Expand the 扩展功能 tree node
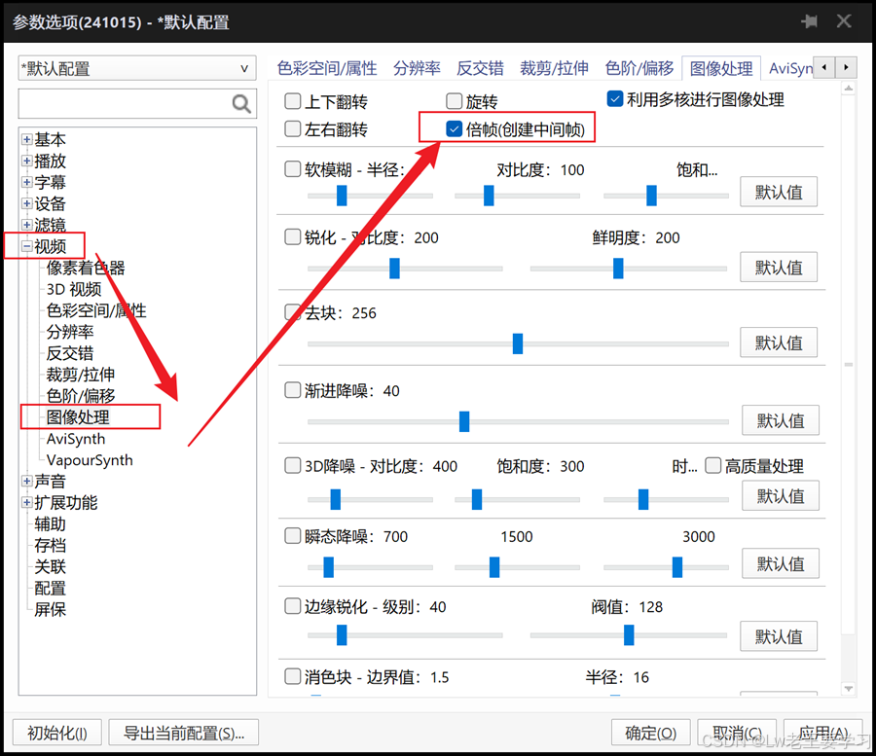The height and width of the screenshot is (756, 876). [27, 502]
